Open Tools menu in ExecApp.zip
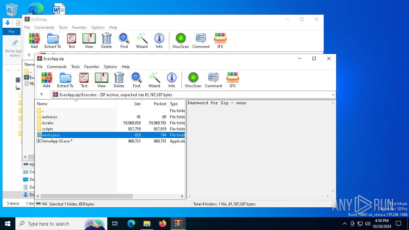This screenshot has height=230, width=409. point(75,67)
